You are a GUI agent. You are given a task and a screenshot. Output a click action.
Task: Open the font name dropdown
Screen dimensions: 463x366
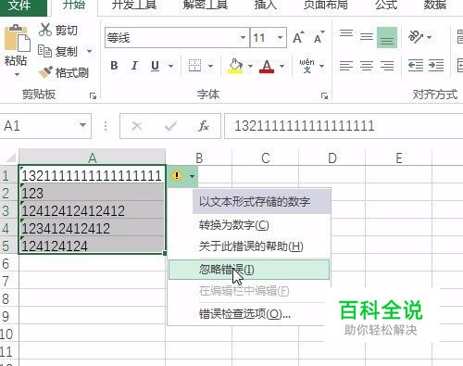pos(243,38)
